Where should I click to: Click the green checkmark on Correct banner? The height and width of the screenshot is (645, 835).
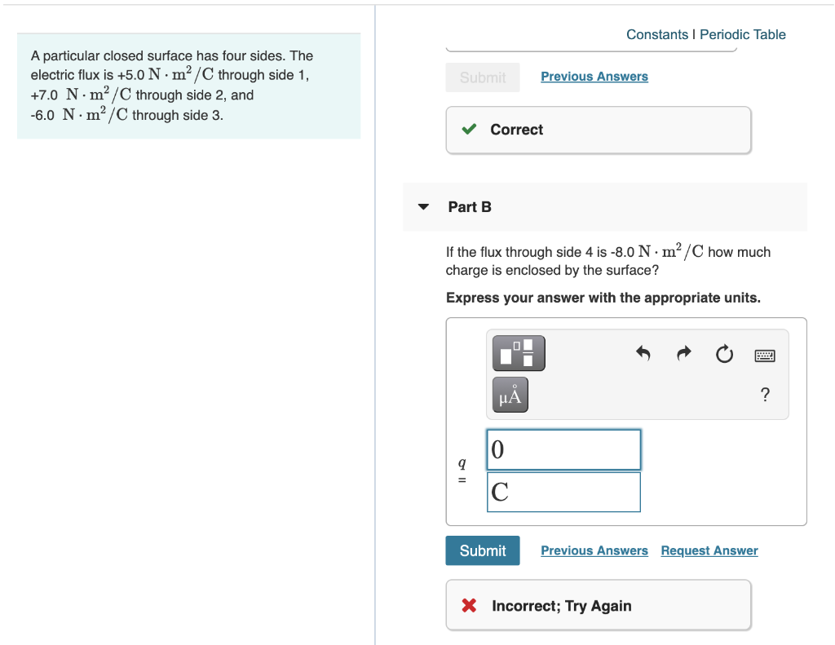coord(468,129)
